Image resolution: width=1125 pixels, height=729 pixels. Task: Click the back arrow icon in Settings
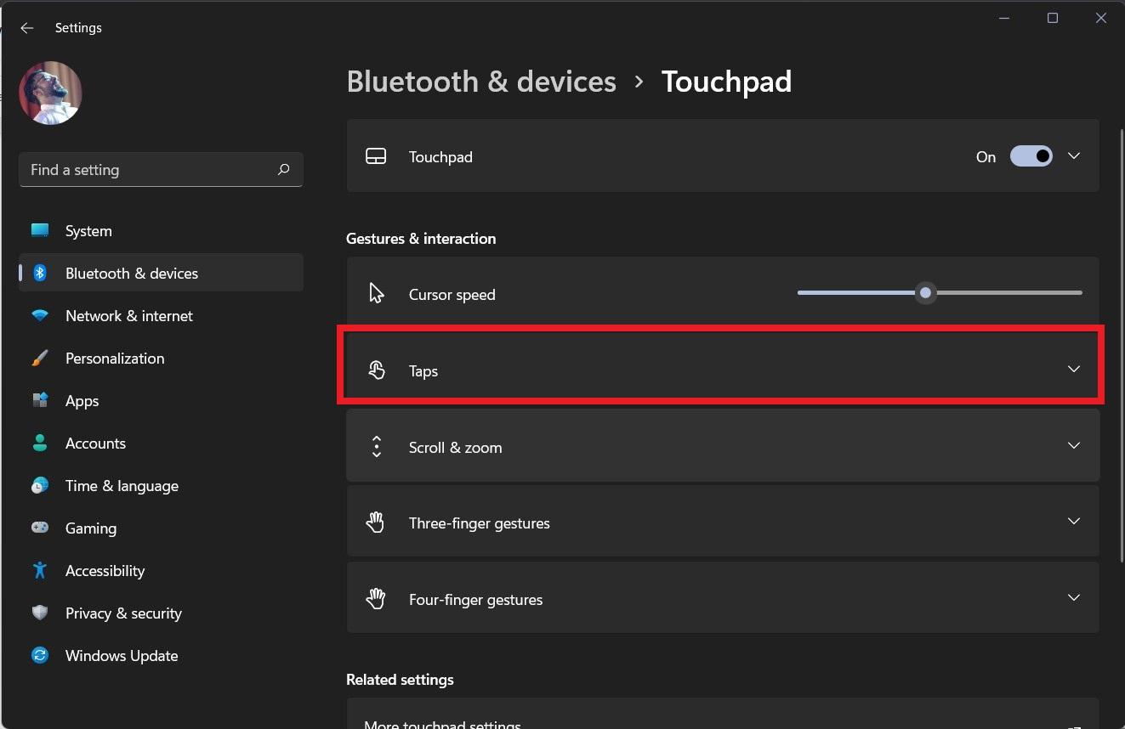click(x=27, y=28)
